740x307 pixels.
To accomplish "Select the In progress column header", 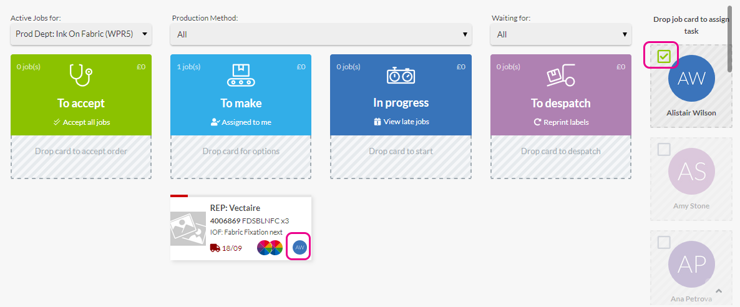I will pyautogui.click(x=401, y=103).
